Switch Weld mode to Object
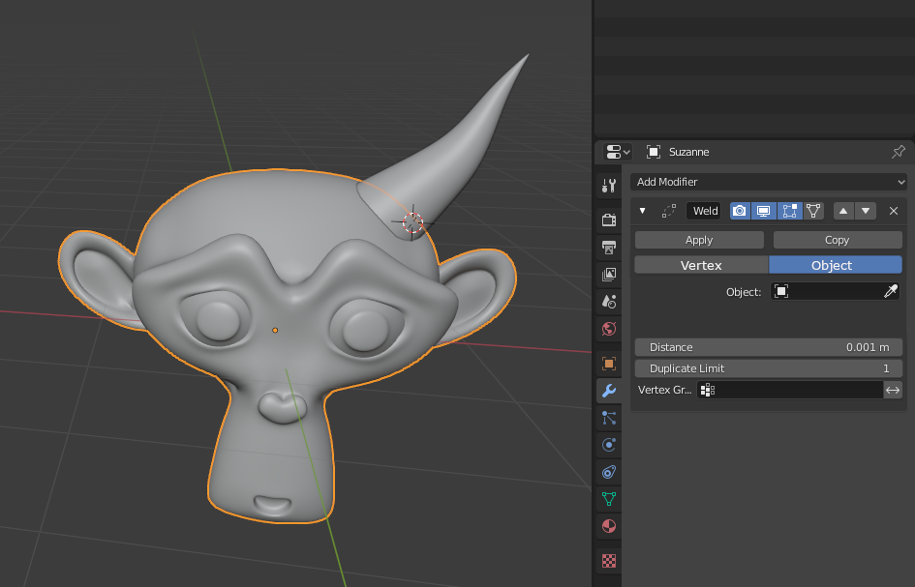This screenshot has width=915, height=587. (835, 265)
